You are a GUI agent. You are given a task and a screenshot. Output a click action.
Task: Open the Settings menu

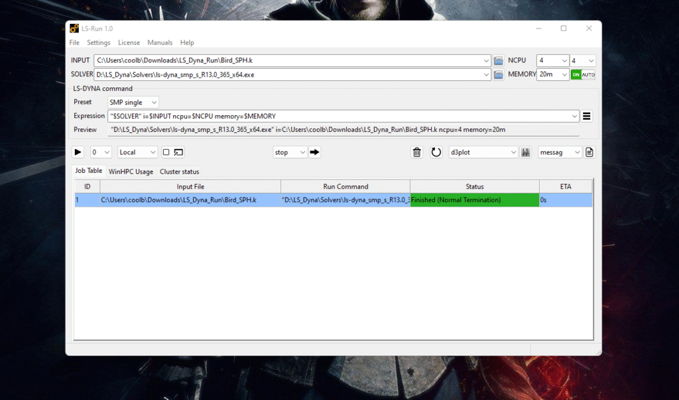99,42
